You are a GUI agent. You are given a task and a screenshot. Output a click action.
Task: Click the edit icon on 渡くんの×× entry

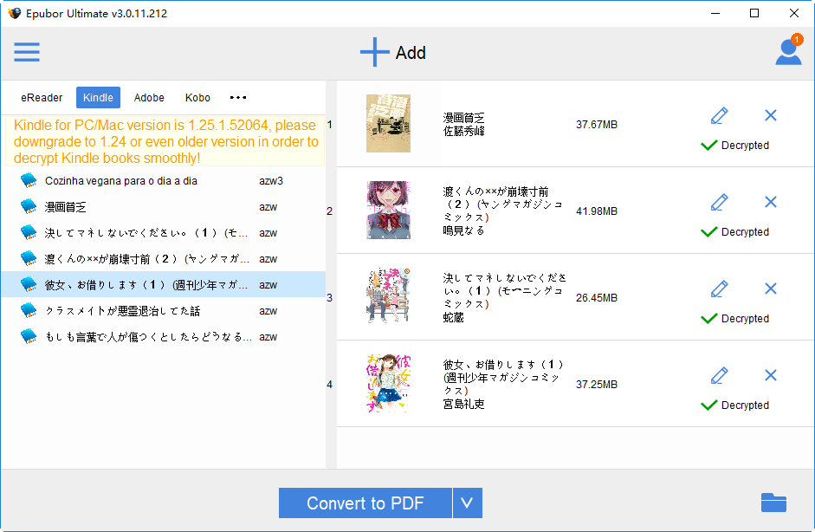[719, 202]
